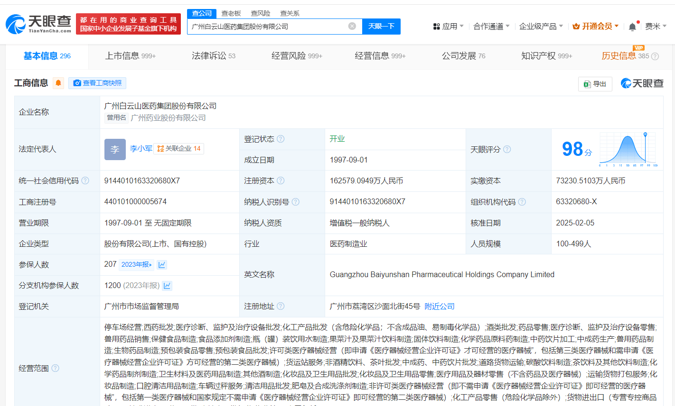Click the paid-in capital 73230.5103万人民币
This screenshot has width=675, height=406.
point(591,180)
